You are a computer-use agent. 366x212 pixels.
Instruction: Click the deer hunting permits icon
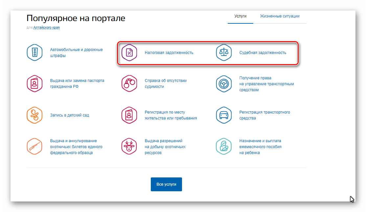(x=129, y=146)
